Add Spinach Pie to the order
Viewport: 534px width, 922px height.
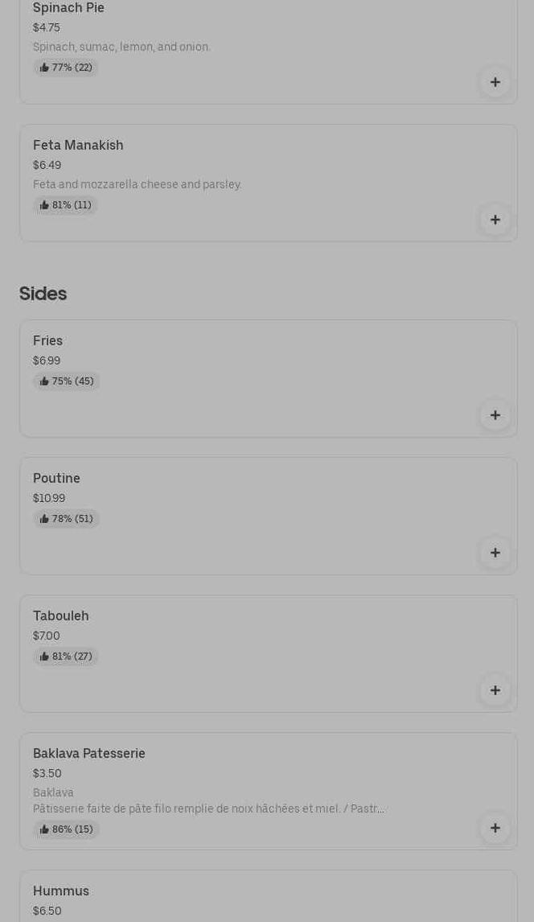click(495, 82)
